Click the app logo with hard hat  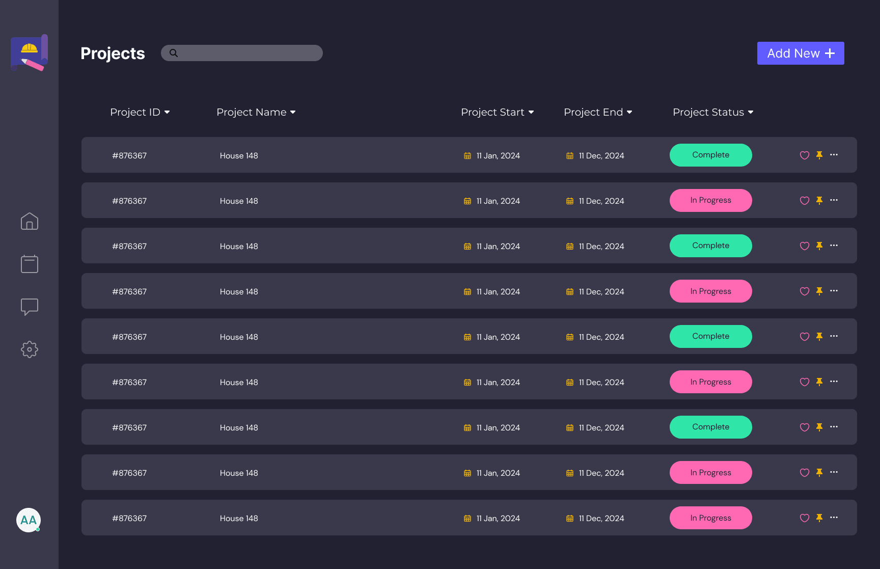coord(30,53)
